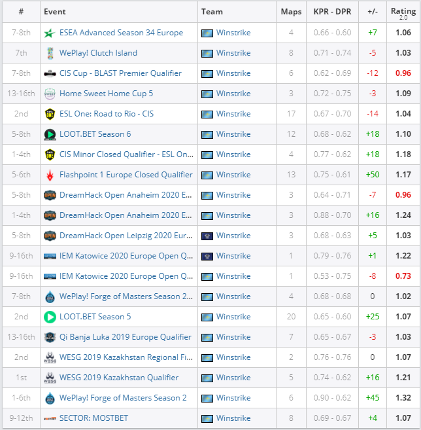The height and width of the screenshot is (430, 421).
Task: Click the +45 plus-minus value
Action: tap(373, 398)
